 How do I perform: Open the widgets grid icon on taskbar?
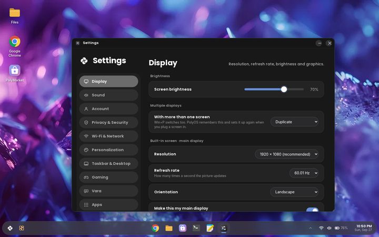(x=22, y=228)
